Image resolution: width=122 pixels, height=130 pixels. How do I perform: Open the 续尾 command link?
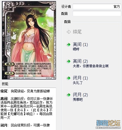(x=77, y=32)
